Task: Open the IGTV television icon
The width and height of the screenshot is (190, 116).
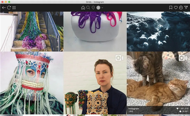Action: [181, 8]
